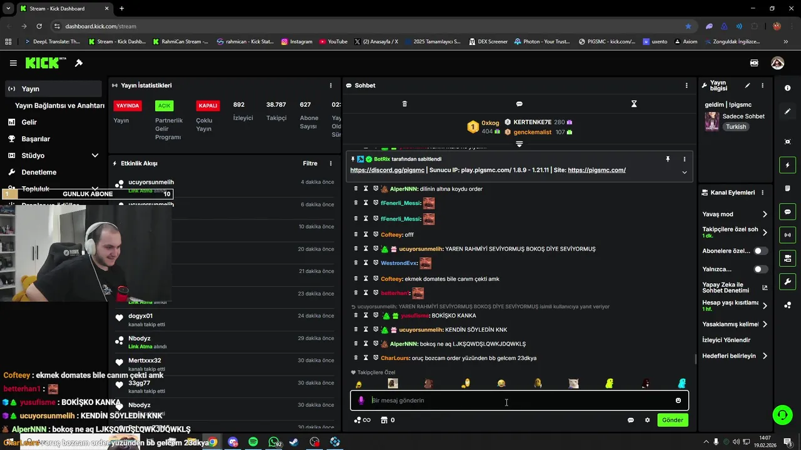Viewport: 801px width, 450px height.
Task: Open the three-dot menu of Etkinlik Akışı
Action: tap(331, 164)
